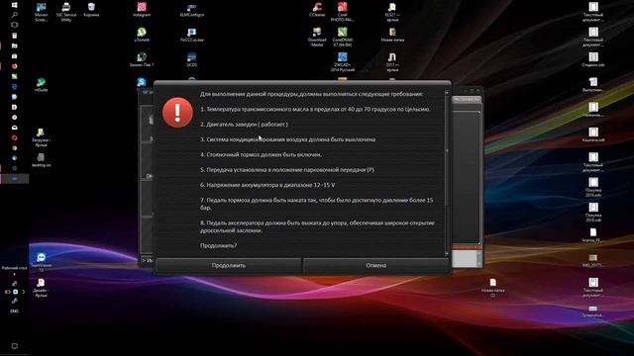Select the desktop.ini file icon
Screen dimensions: 634x356
pos(41,160)
